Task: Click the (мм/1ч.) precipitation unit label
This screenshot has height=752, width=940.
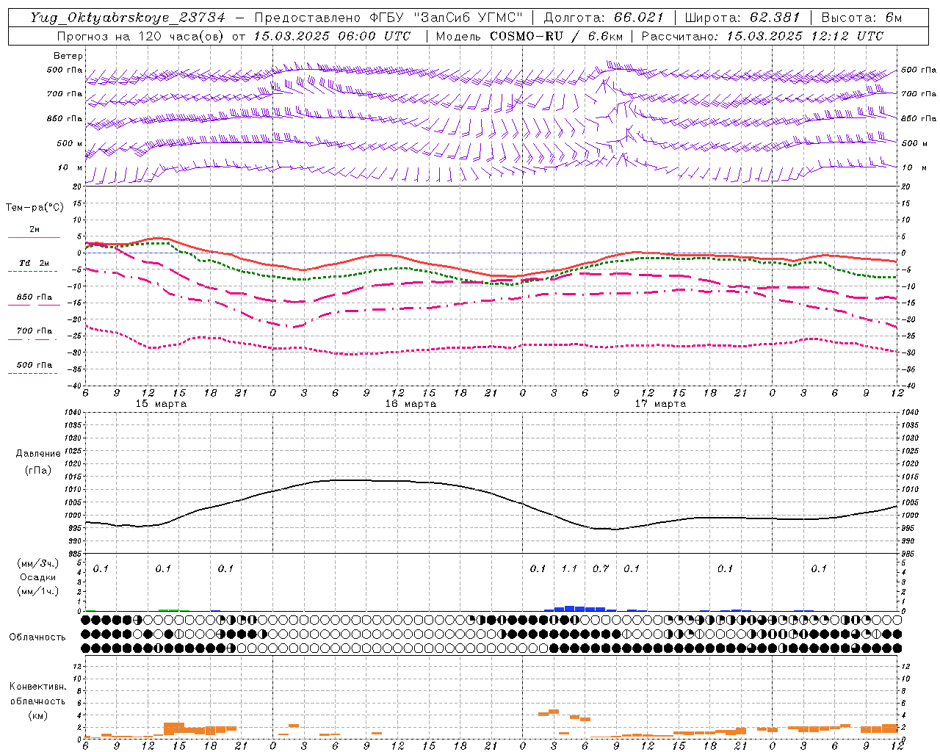Action: (x=38, y=591)
